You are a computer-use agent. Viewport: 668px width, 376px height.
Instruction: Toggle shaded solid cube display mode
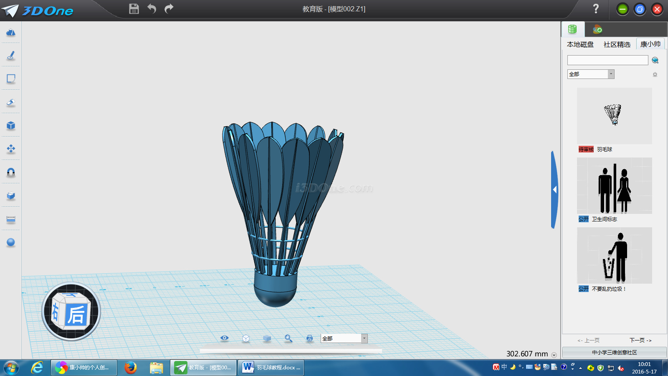click(267, 338)
